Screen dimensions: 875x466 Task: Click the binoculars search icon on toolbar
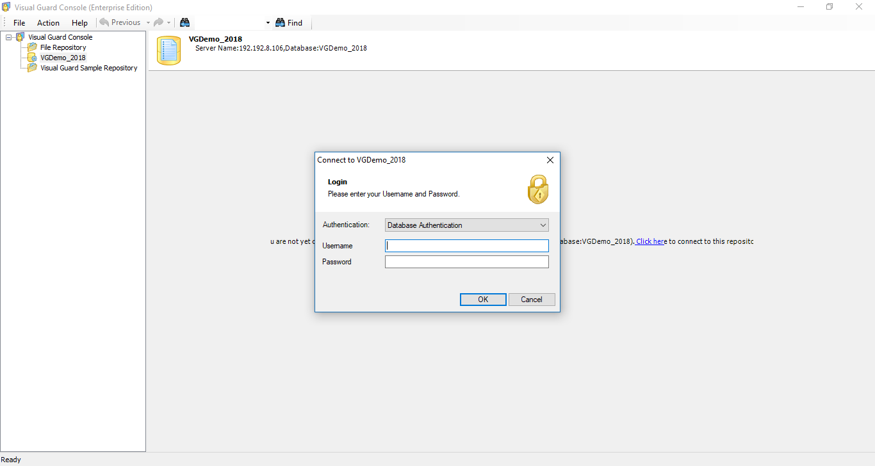click(x=184, y=22)
